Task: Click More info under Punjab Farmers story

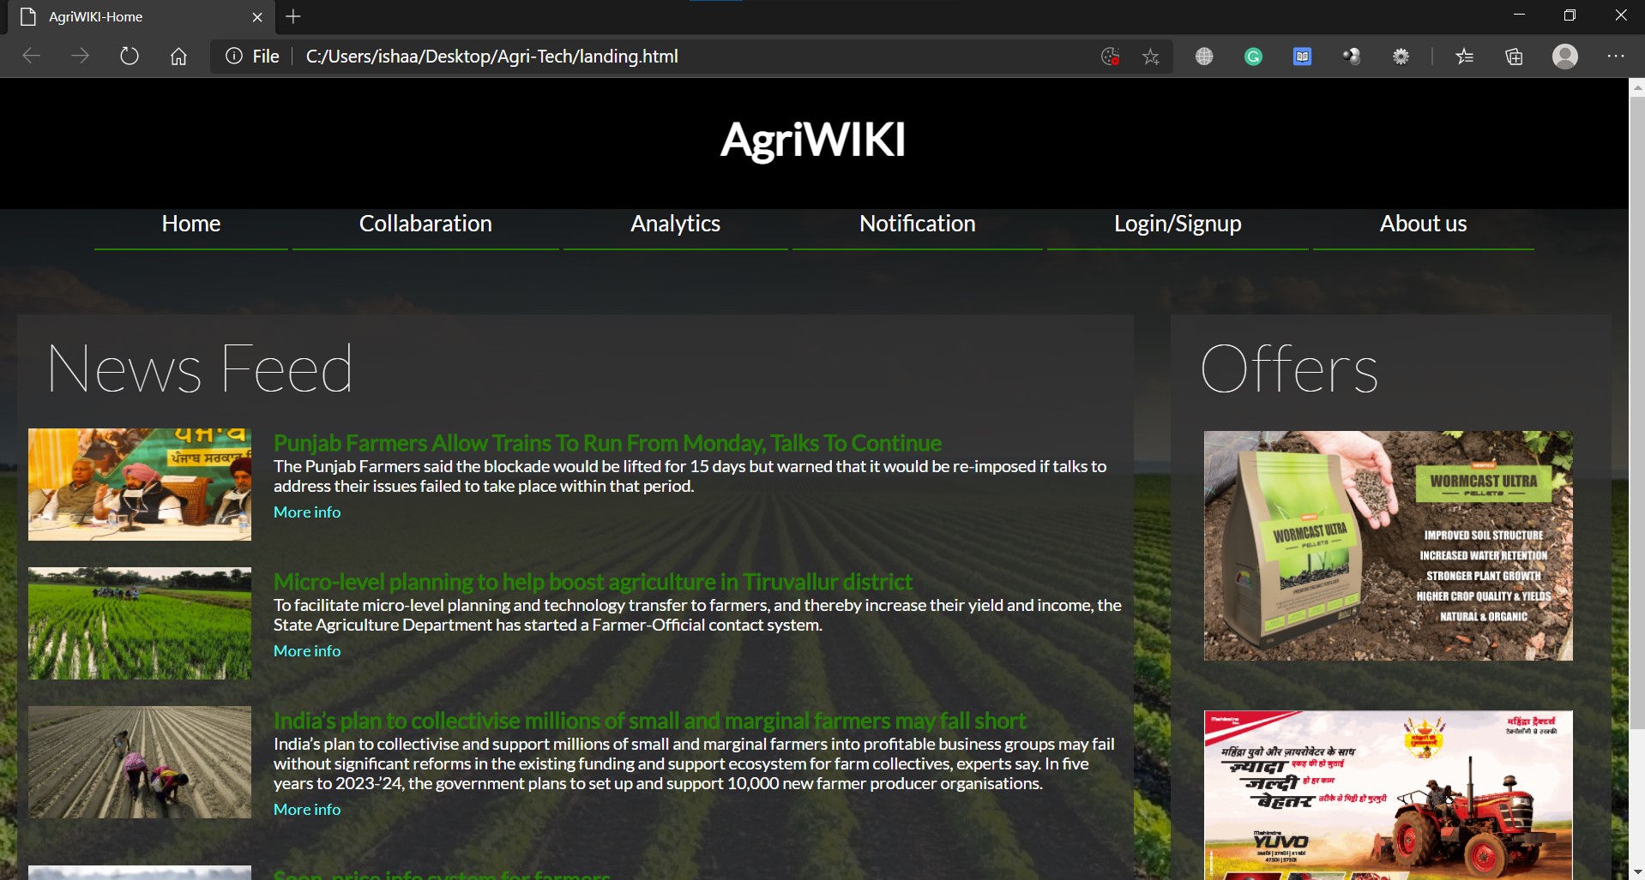Action: (307, 512)
